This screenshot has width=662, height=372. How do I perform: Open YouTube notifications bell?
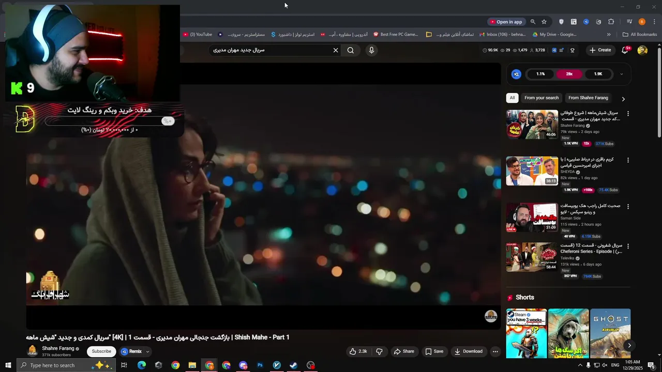(625, 50)
